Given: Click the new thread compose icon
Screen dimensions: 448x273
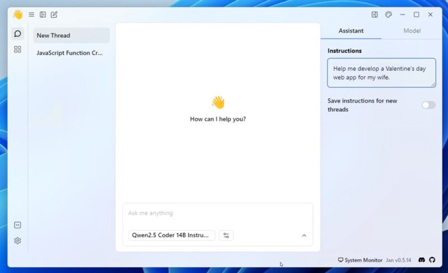Looking at the screenshot, I should pyautogui.click(x=54, y=15).
